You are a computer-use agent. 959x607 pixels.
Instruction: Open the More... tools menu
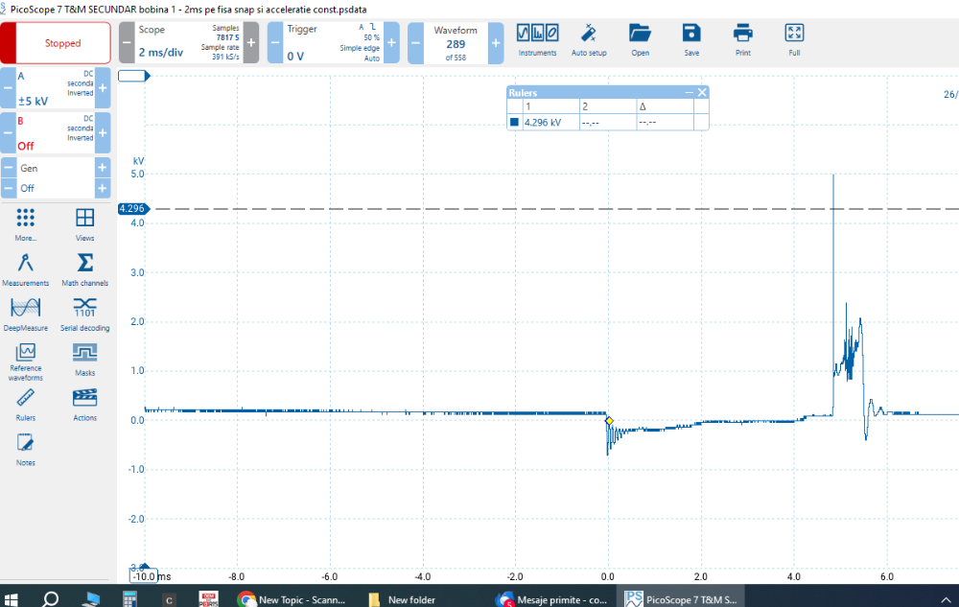(x=26, y=223)
